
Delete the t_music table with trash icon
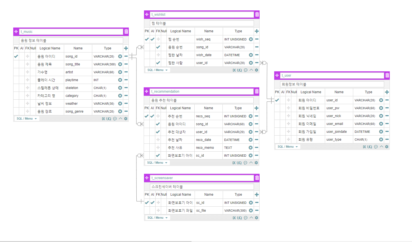pos(126,32)
